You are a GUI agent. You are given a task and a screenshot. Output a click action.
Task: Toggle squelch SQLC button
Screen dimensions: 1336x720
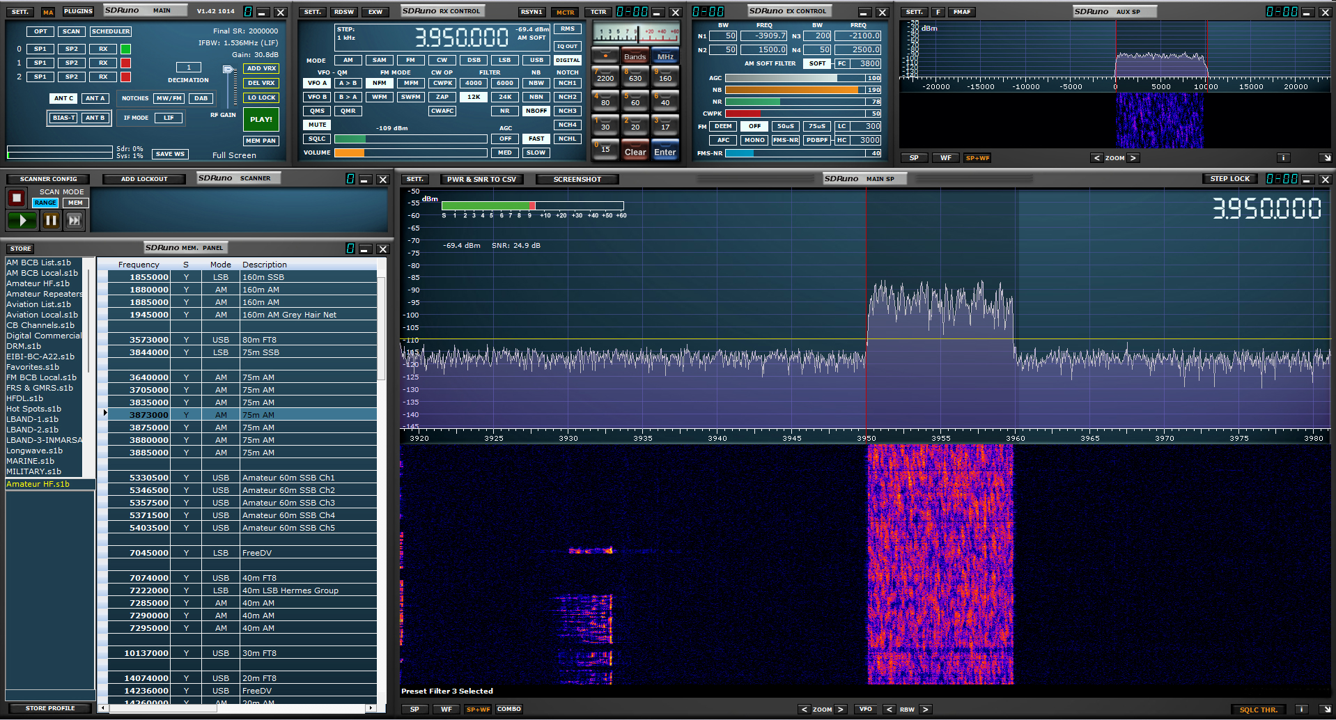pos(317,139)
